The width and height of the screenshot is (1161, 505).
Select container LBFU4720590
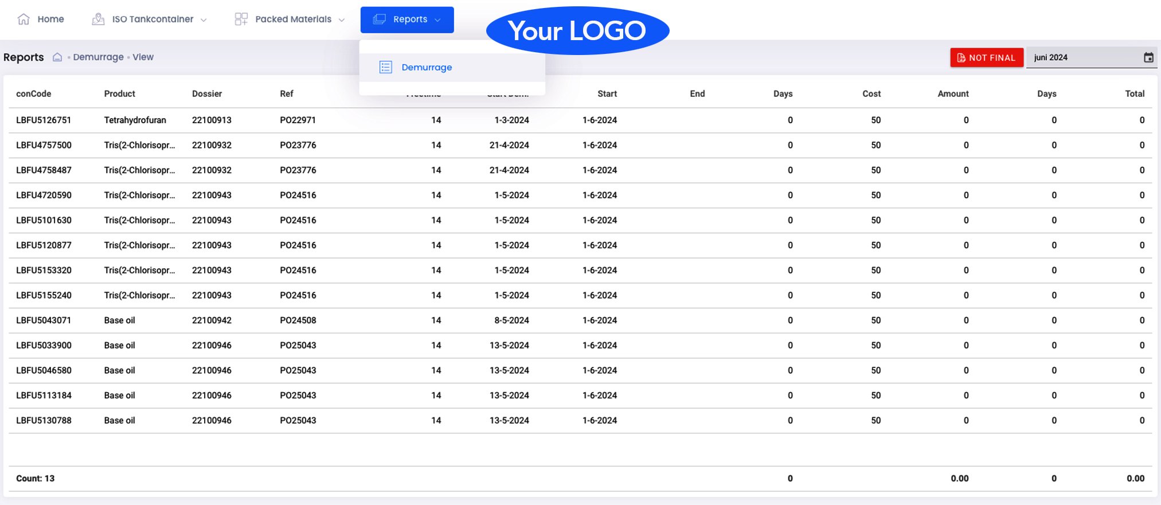click(44, 195)
